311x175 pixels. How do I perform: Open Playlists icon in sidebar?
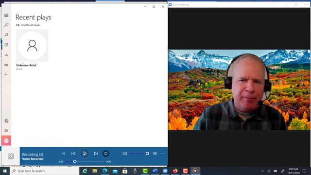pos(6,65)
